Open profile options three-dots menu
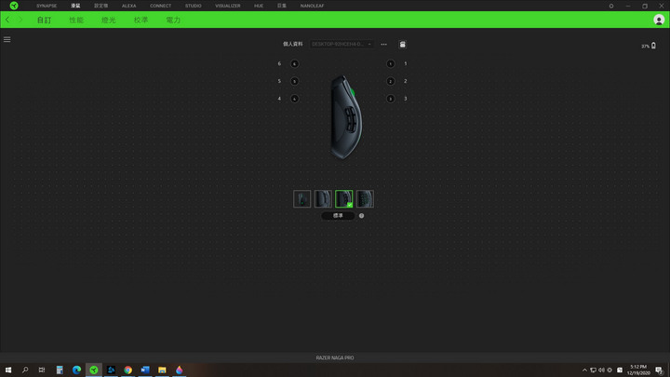 (383, 44)
